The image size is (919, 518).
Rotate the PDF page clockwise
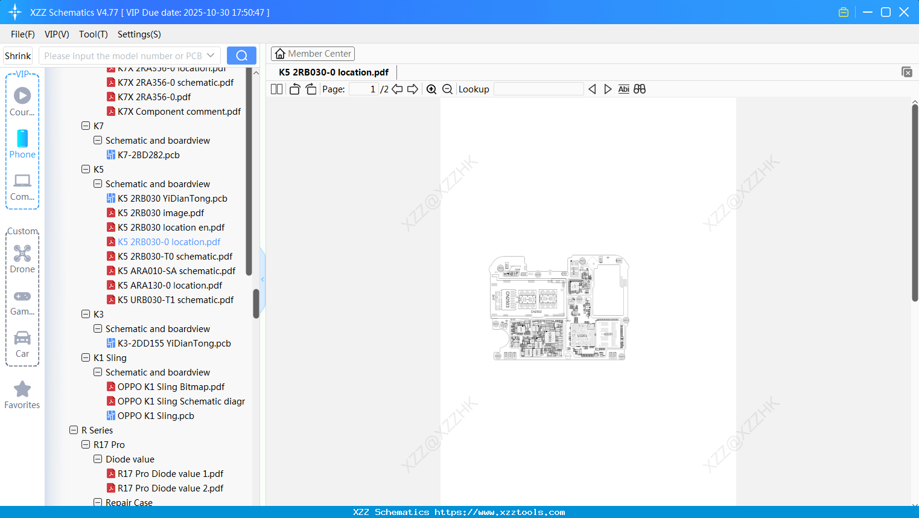point(311,89)
